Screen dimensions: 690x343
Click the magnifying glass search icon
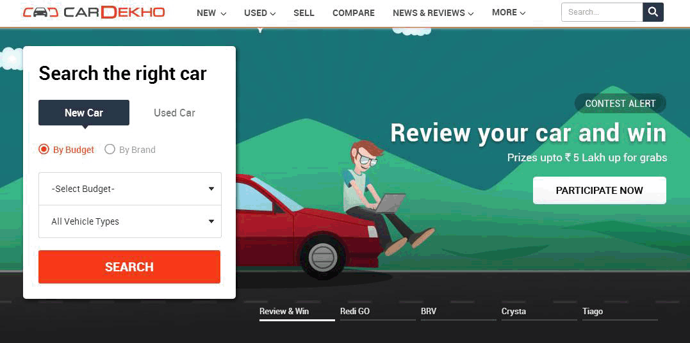(x=653, y=12)
